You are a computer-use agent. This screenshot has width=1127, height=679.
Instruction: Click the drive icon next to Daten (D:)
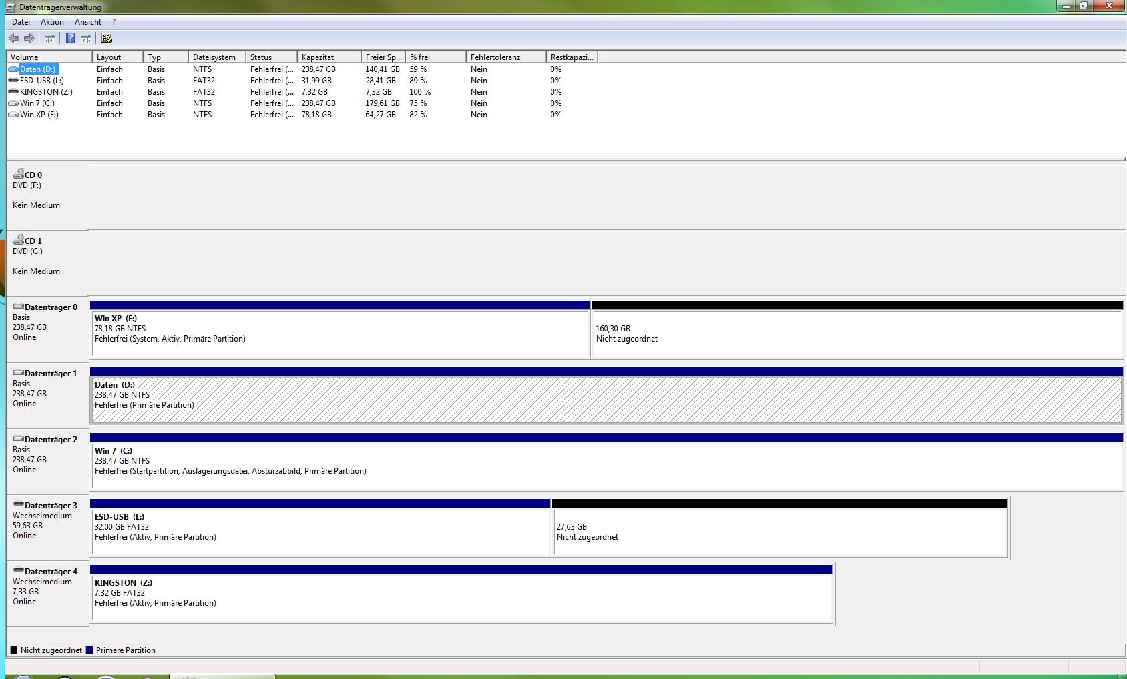coord(13,69)
